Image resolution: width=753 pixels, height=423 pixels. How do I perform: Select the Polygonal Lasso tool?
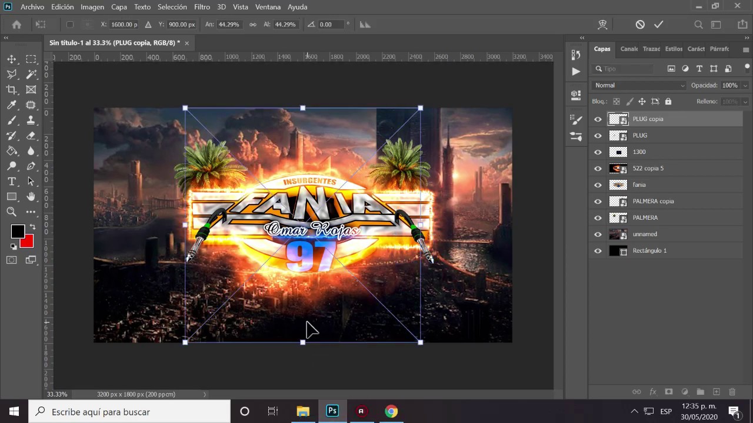click(12, 75)
